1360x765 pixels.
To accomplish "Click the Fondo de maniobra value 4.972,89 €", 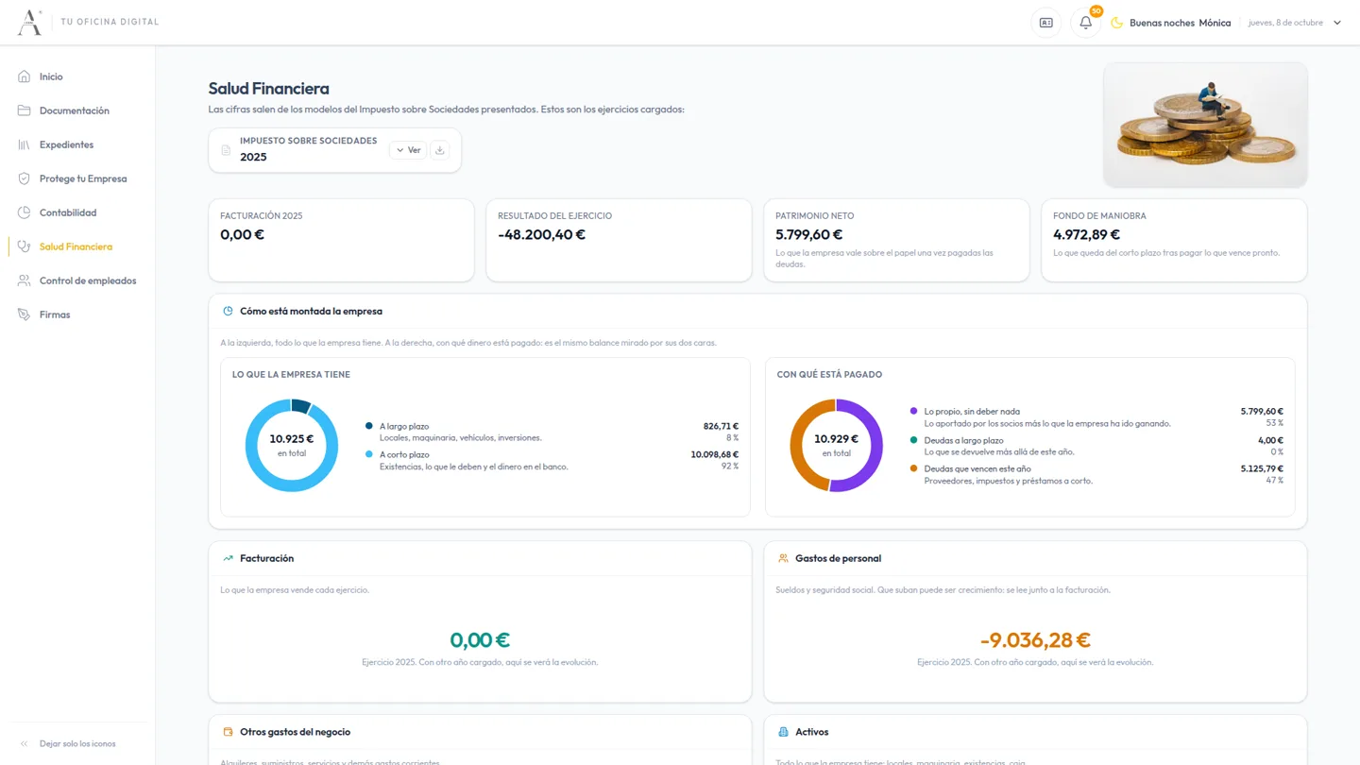I will click(1087, 234).
